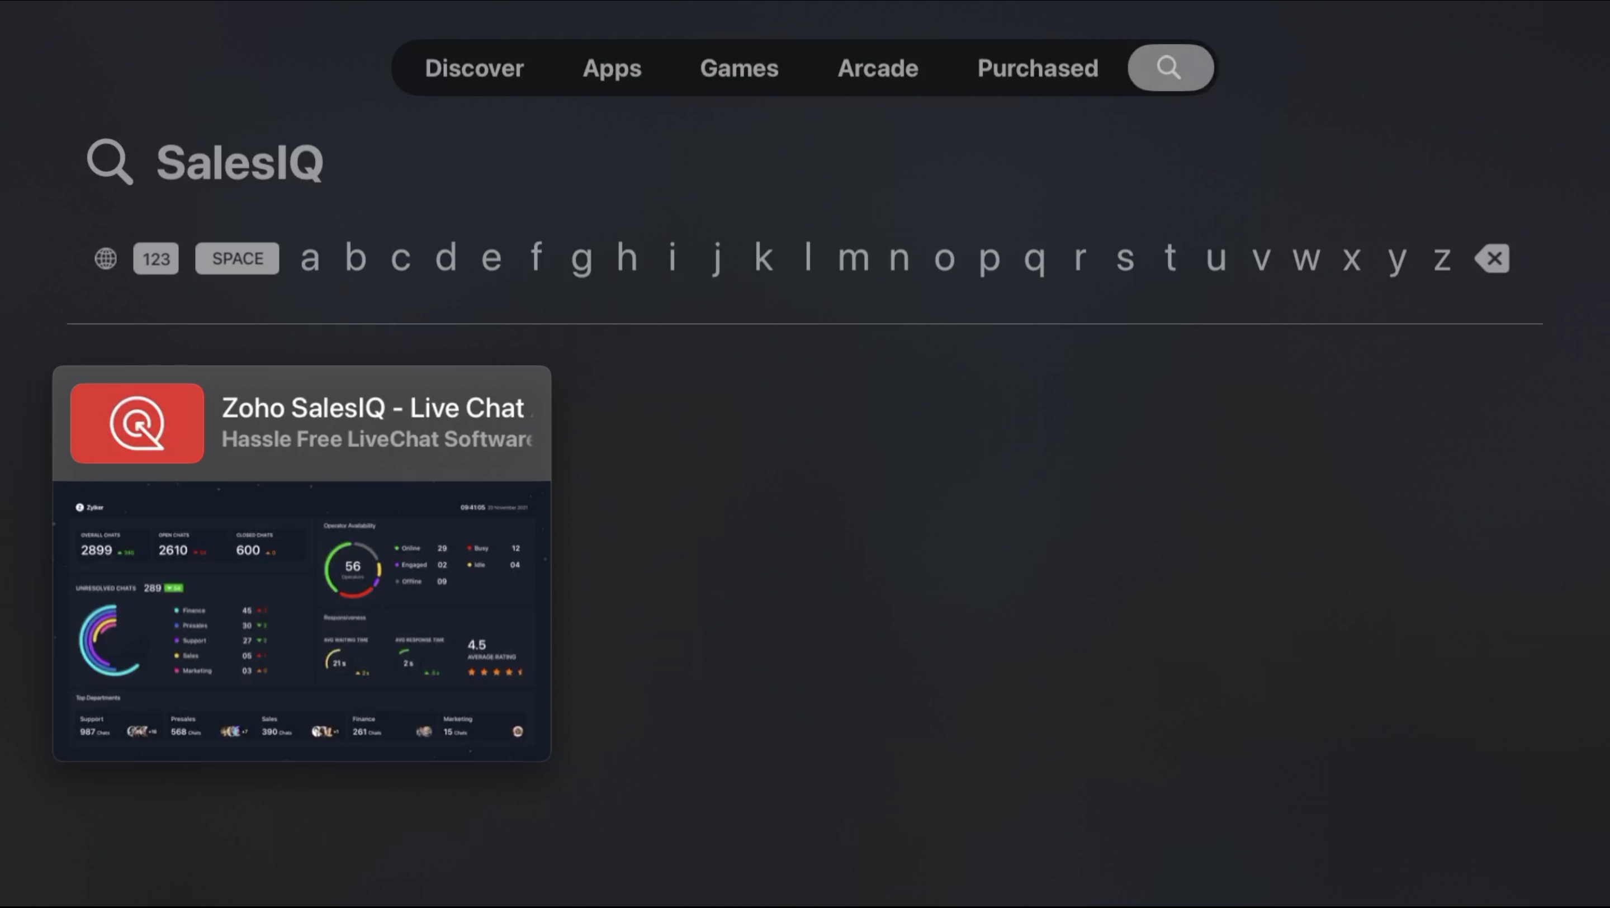Switch keyboard to 123 numbers

click(x=155, y=258)
